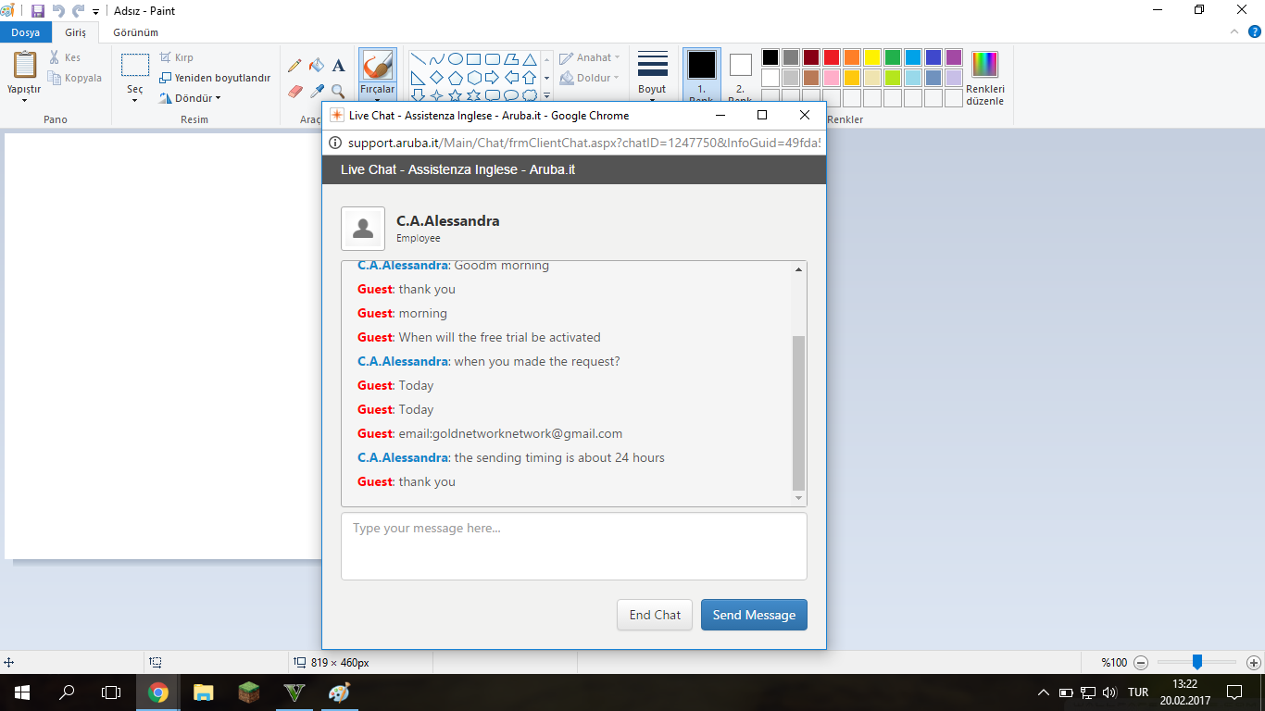The width and height of the screenshot is (1265, 711).
Task: Open Yeniden boyutlandır (resize) dialog
Action: click(x=215, y=78)
